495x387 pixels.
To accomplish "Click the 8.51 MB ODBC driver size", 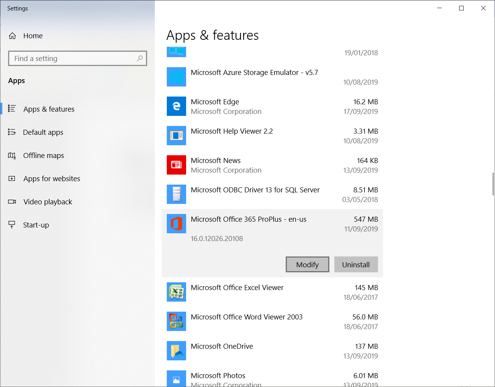I will point(366,190).
